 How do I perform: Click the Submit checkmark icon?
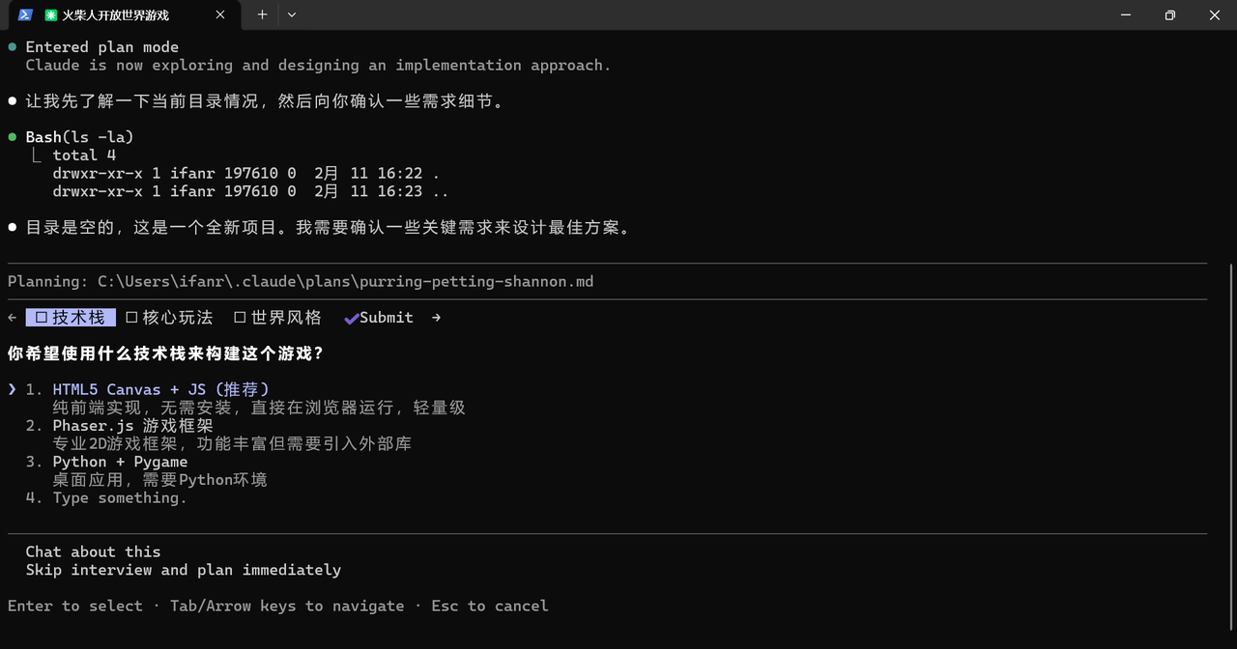(352, 318)
